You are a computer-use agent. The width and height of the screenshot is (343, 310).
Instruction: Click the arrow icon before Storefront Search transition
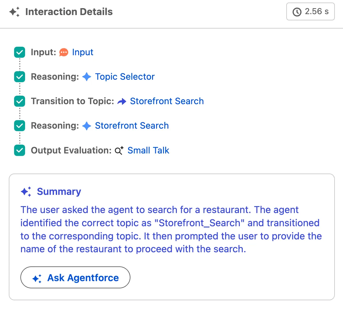pyautogui.click(x=122, y=101)
